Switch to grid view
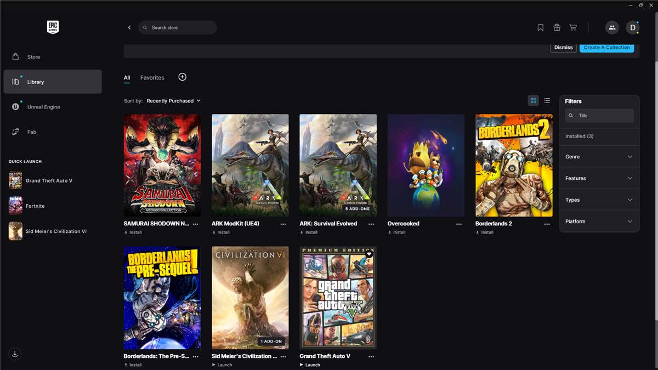 click(x=533, y=100)
